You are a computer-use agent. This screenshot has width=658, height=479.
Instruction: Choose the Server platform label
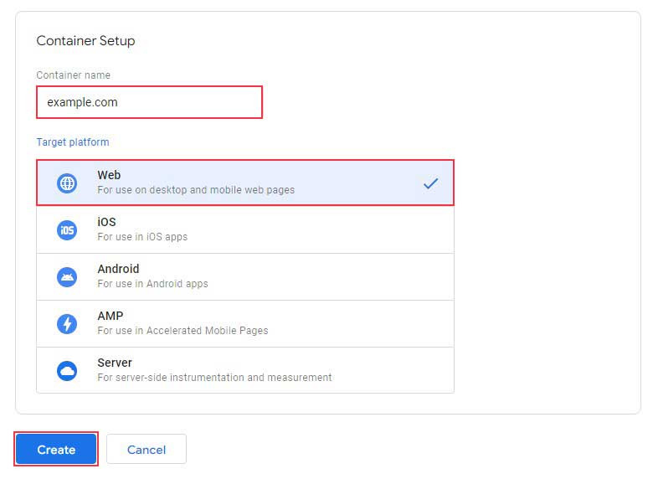[115, 363]
